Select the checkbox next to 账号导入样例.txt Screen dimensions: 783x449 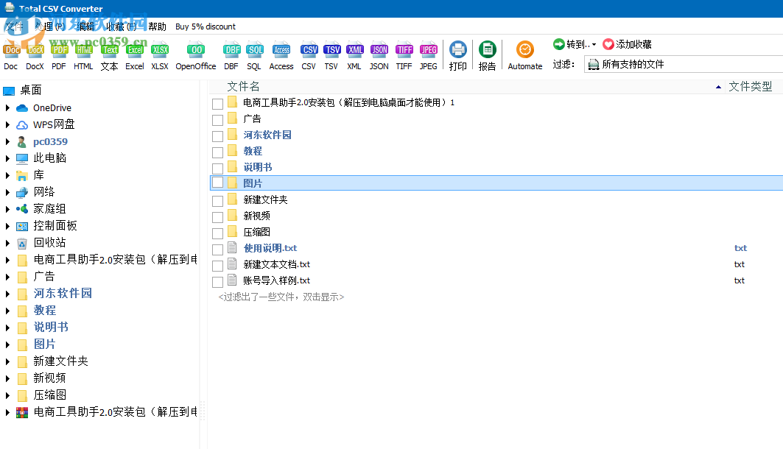click(x=218, y=280)
